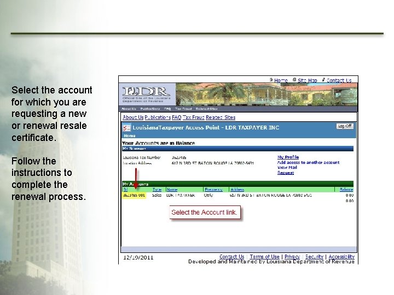Sort accounts by the Balance column header
This screenshot has width=394, height=295.
(346, 190)
